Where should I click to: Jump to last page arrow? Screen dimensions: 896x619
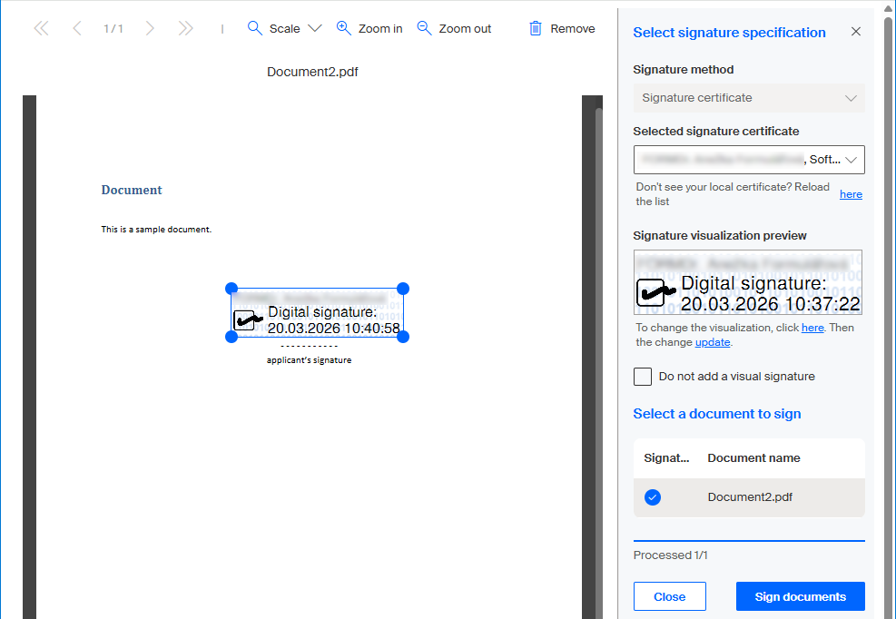(186, 29)
